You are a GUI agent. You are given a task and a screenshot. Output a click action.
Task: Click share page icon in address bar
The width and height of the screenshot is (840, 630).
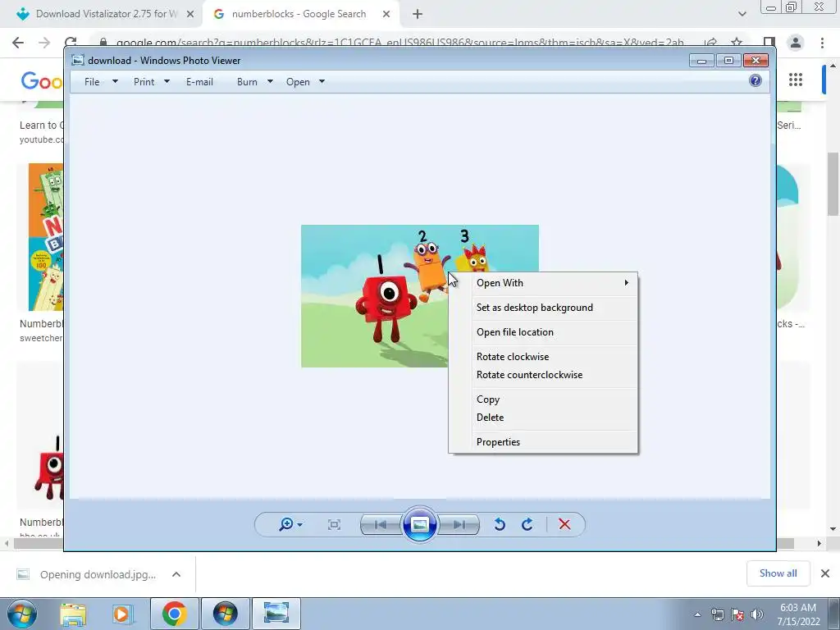[x=710, y=42]
